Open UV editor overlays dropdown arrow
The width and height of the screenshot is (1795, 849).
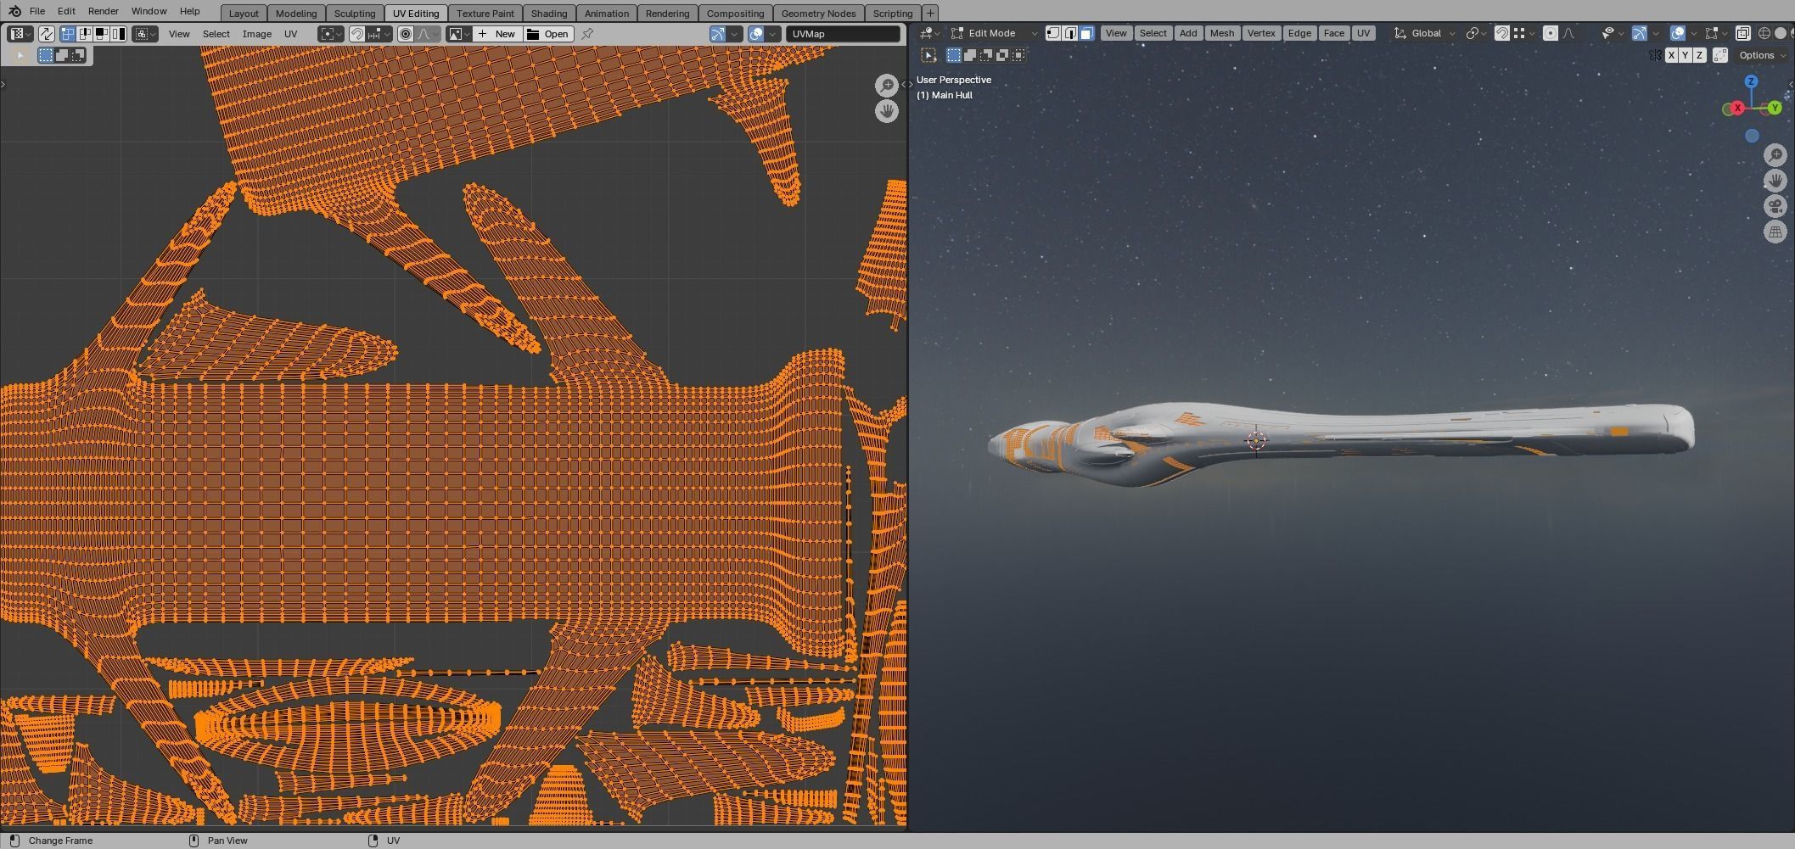[x=772, y=34]
